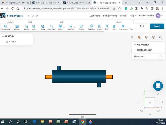Reset view with the home icon
Image resolution: width=166 pixels, height=125 pixels.
click(158, 94)
